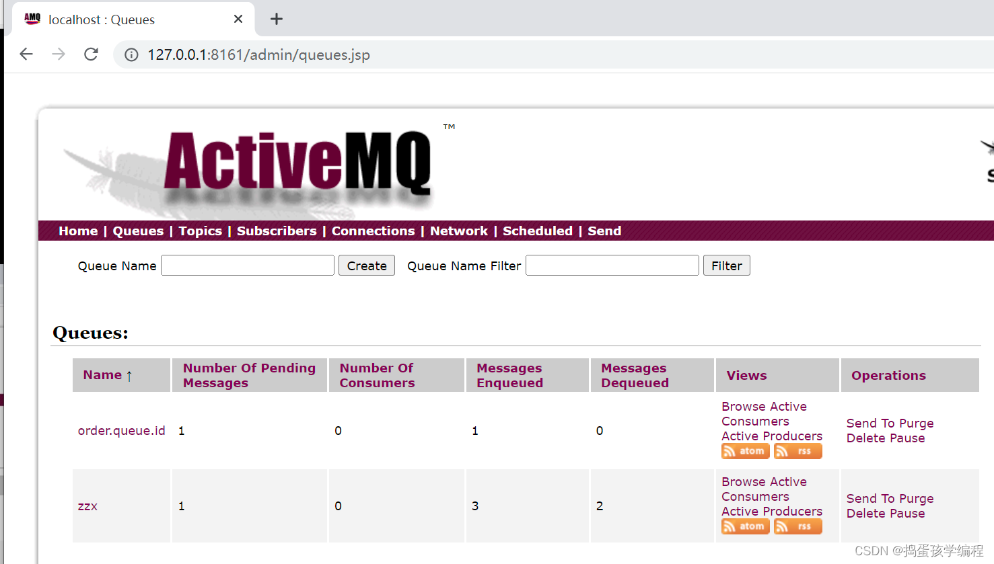Click Send To for order.queue.id

871,424
